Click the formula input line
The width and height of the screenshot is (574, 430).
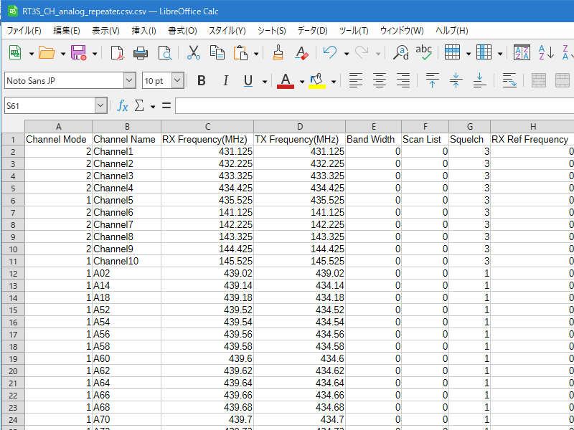tap(373, 105)
